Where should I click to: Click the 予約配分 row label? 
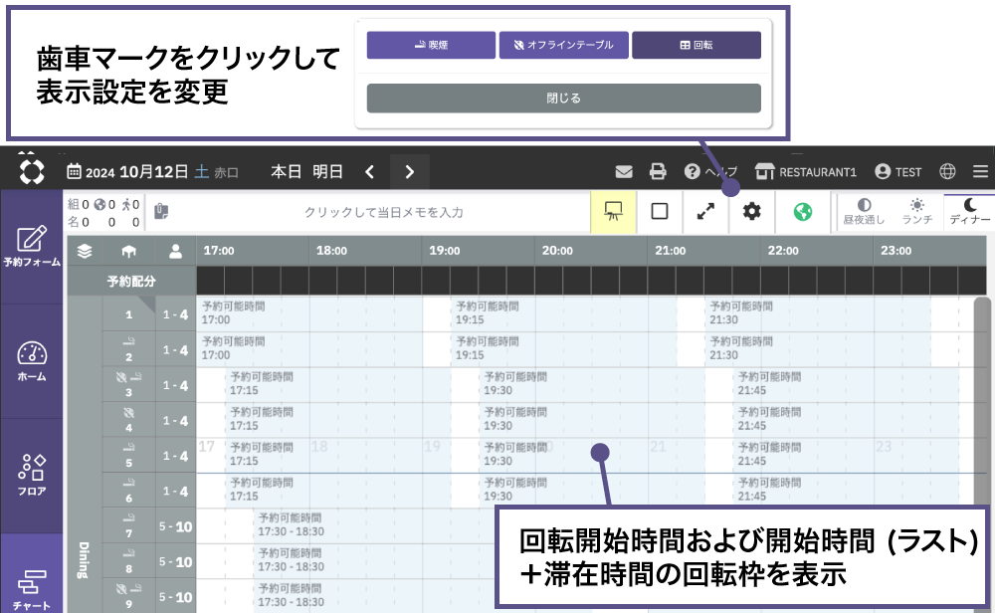pyautogui.click(x=131, y=281)
